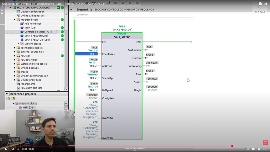Click PLC alarm text lists icon
The image size is (270, 152).
click(18, 88)
